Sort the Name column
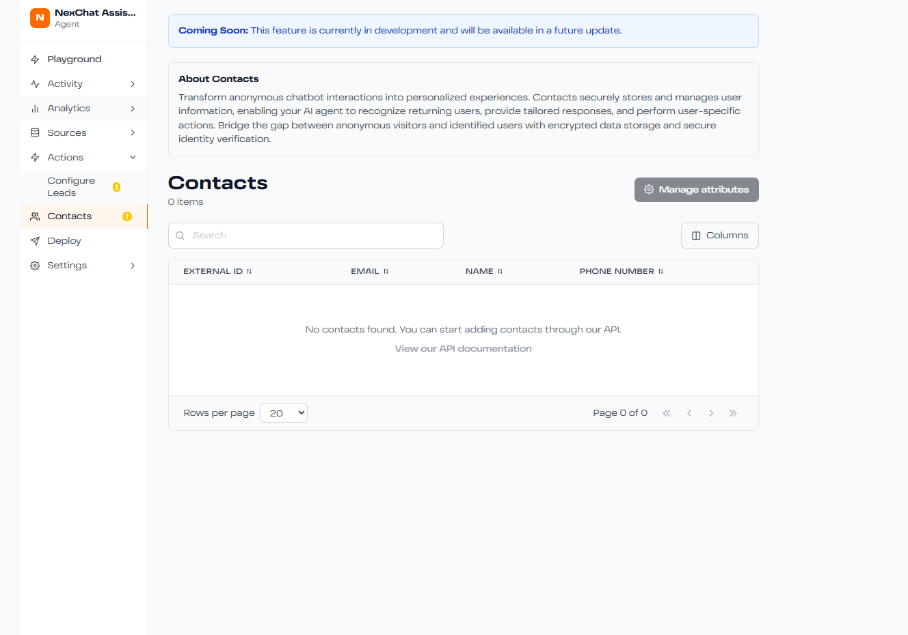This screenshot has height=635, width=908. (x=500, y=272)
